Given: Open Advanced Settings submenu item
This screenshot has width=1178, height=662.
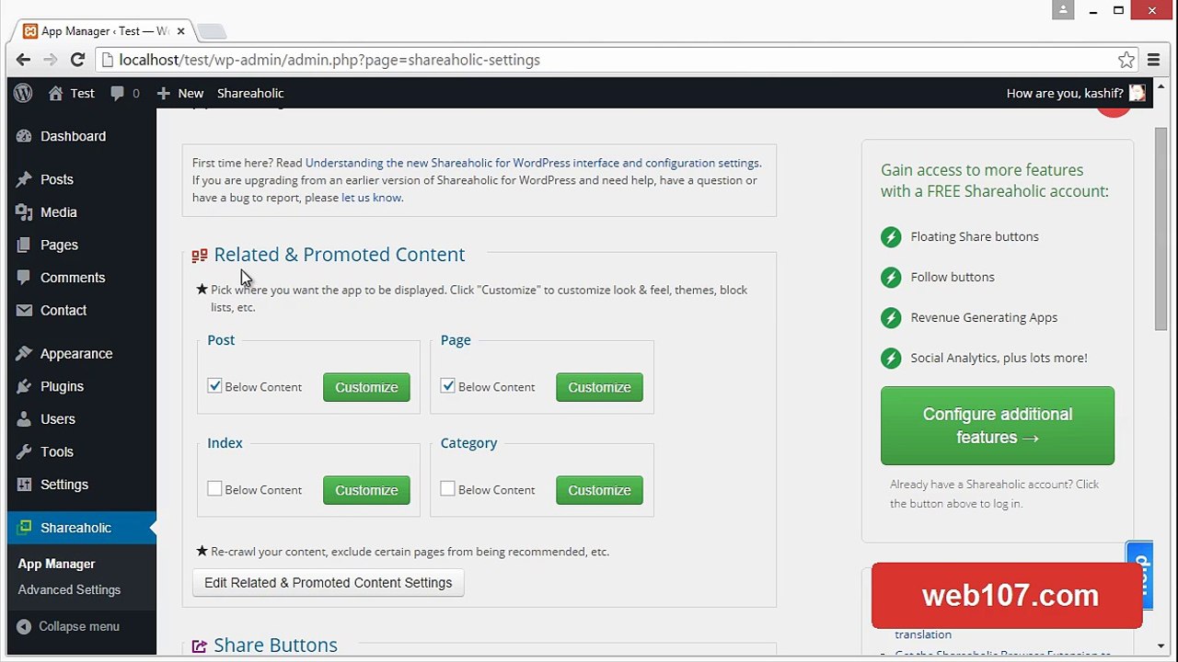Looking at the screenshot, I should tap(69, 590).
